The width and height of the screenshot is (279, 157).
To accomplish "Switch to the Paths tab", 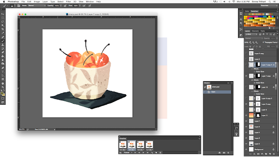I will click(x=262, y=31).
